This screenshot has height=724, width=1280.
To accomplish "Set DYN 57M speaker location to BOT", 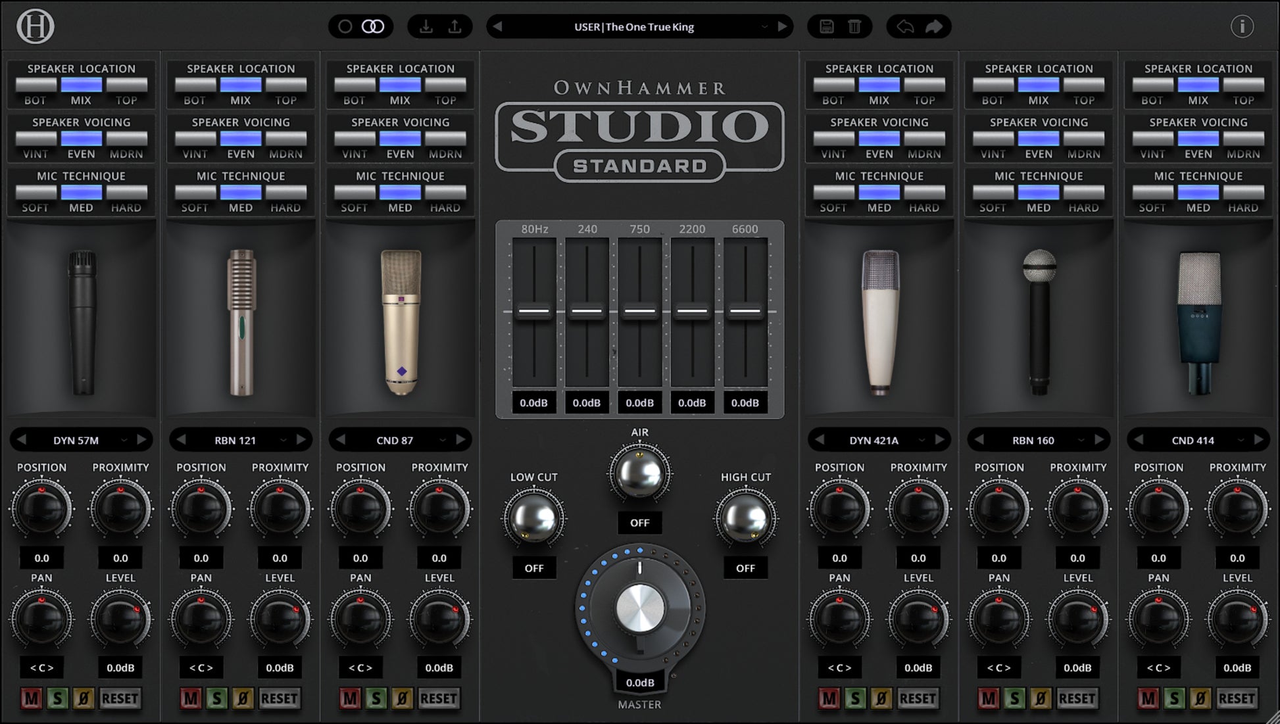I will pyautogui.click(x=36, y=85).
